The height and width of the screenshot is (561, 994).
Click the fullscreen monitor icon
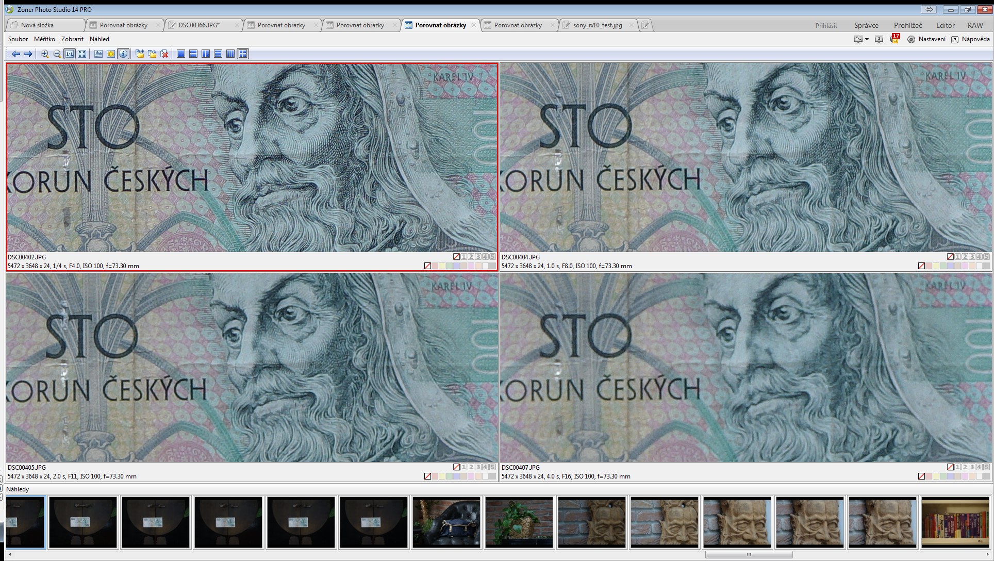(x=858, y=39)
